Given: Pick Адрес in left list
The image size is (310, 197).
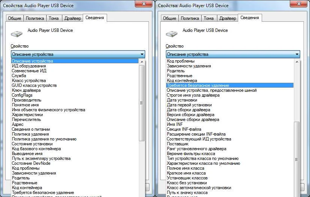Looking at the screenshot, I should tap(75, 124).
